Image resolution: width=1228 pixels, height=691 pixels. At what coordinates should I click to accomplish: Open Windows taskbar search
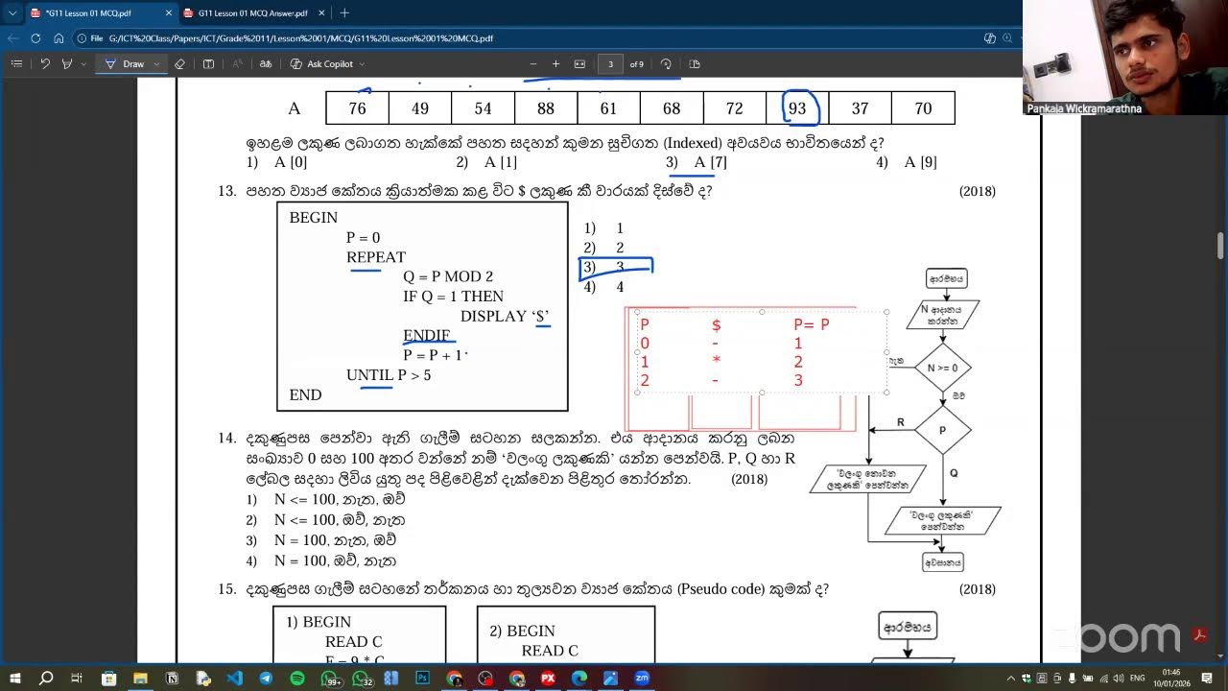(45, 679)
